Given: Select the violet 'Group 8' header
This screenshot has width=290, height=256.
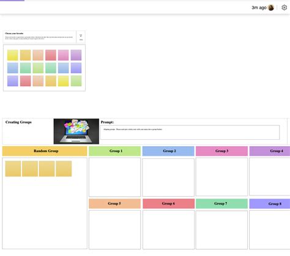Looking at the screenshot, I should pos(270,203).
